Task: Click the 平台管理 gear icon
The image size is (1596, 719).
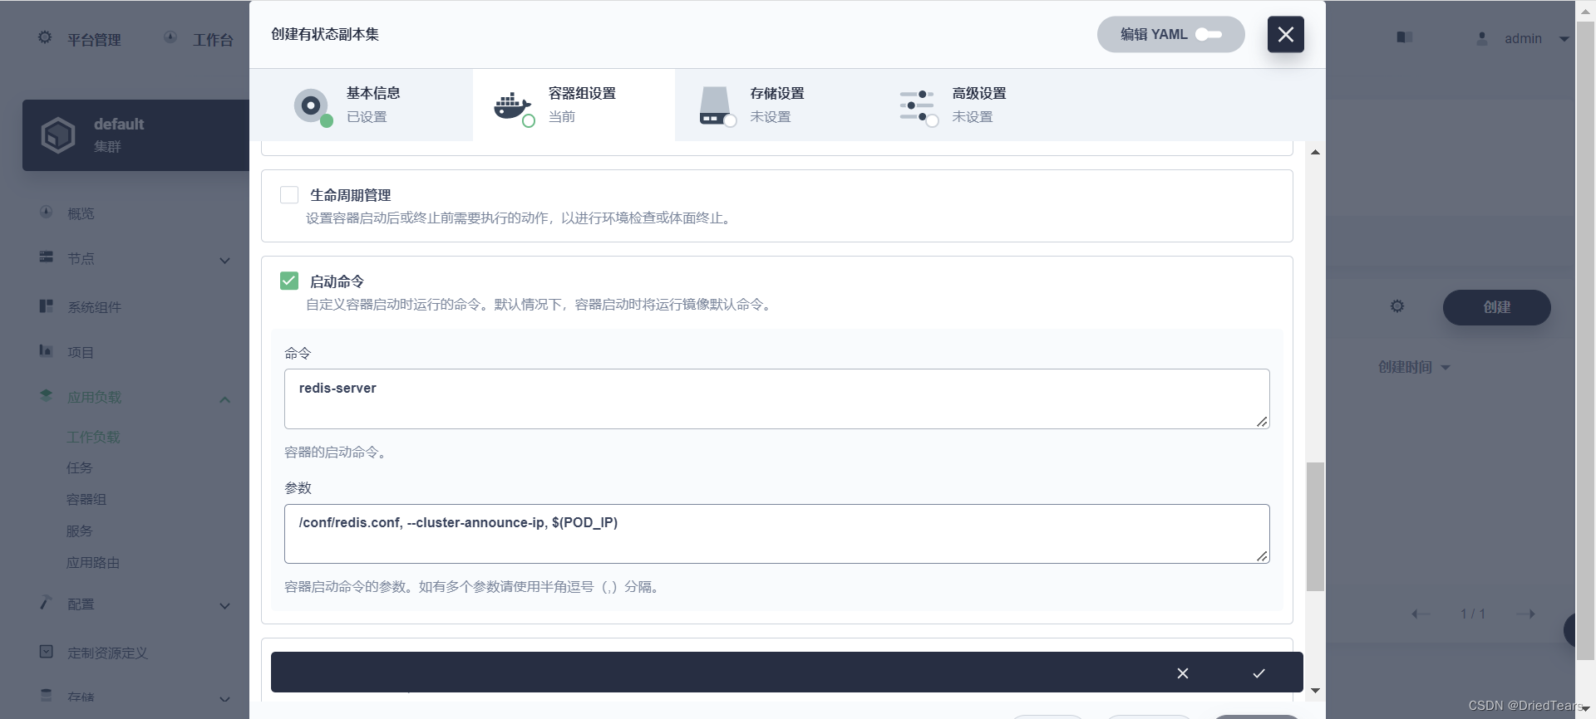Action: click(45, 37)
